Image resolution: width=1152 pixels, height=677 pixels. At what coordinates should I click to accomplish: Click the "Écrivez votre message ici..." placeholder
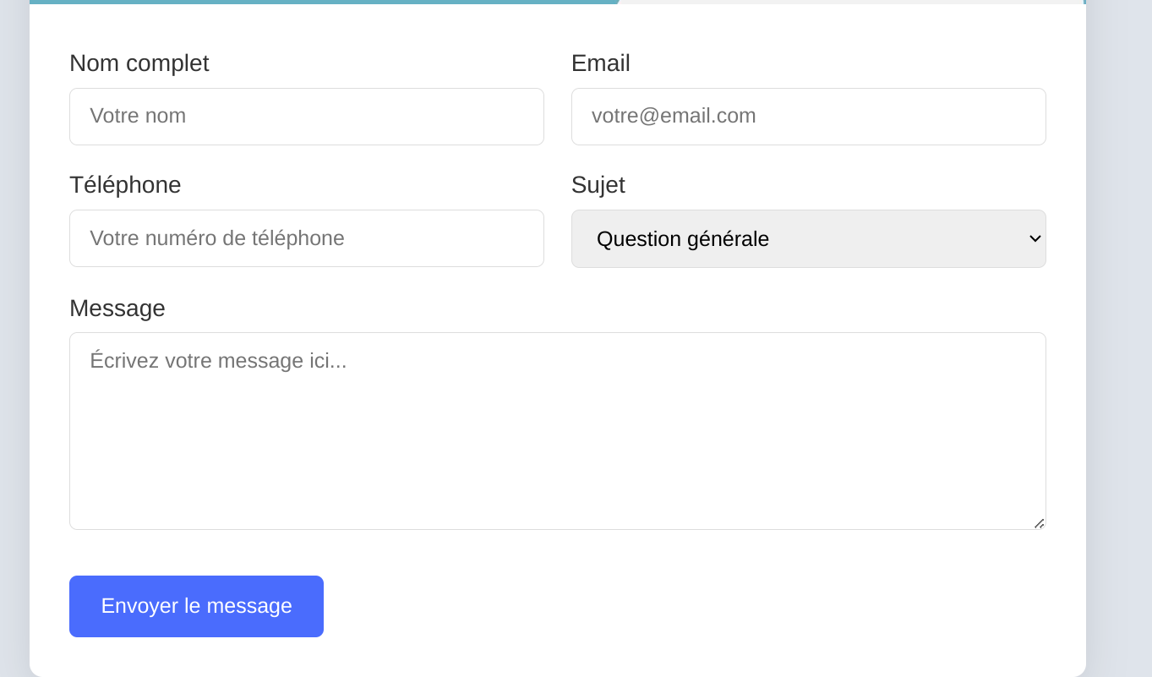click(218, 361)
